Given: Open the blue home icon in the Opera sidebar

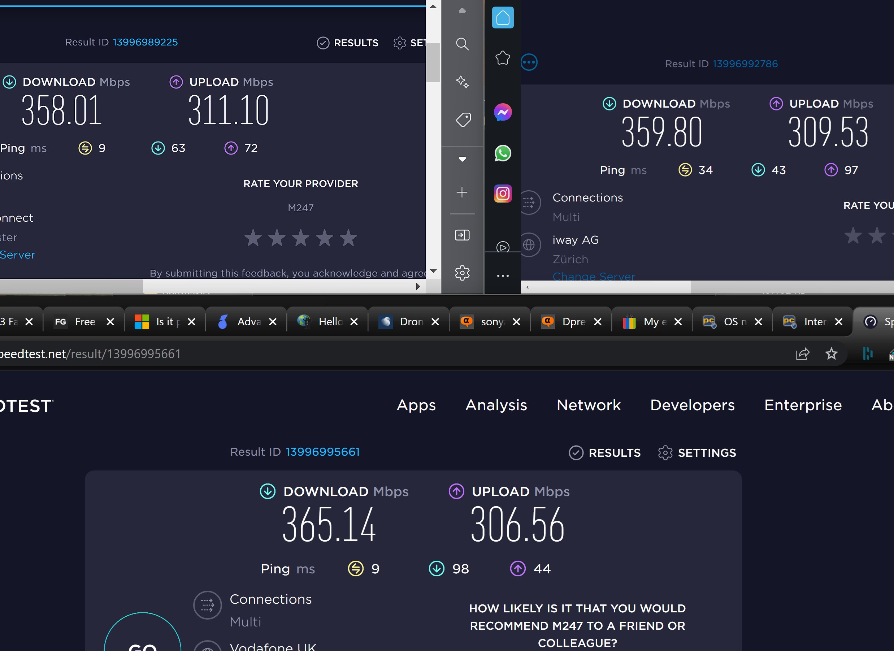Looking at the screenshot, I should tap(503, 18).
